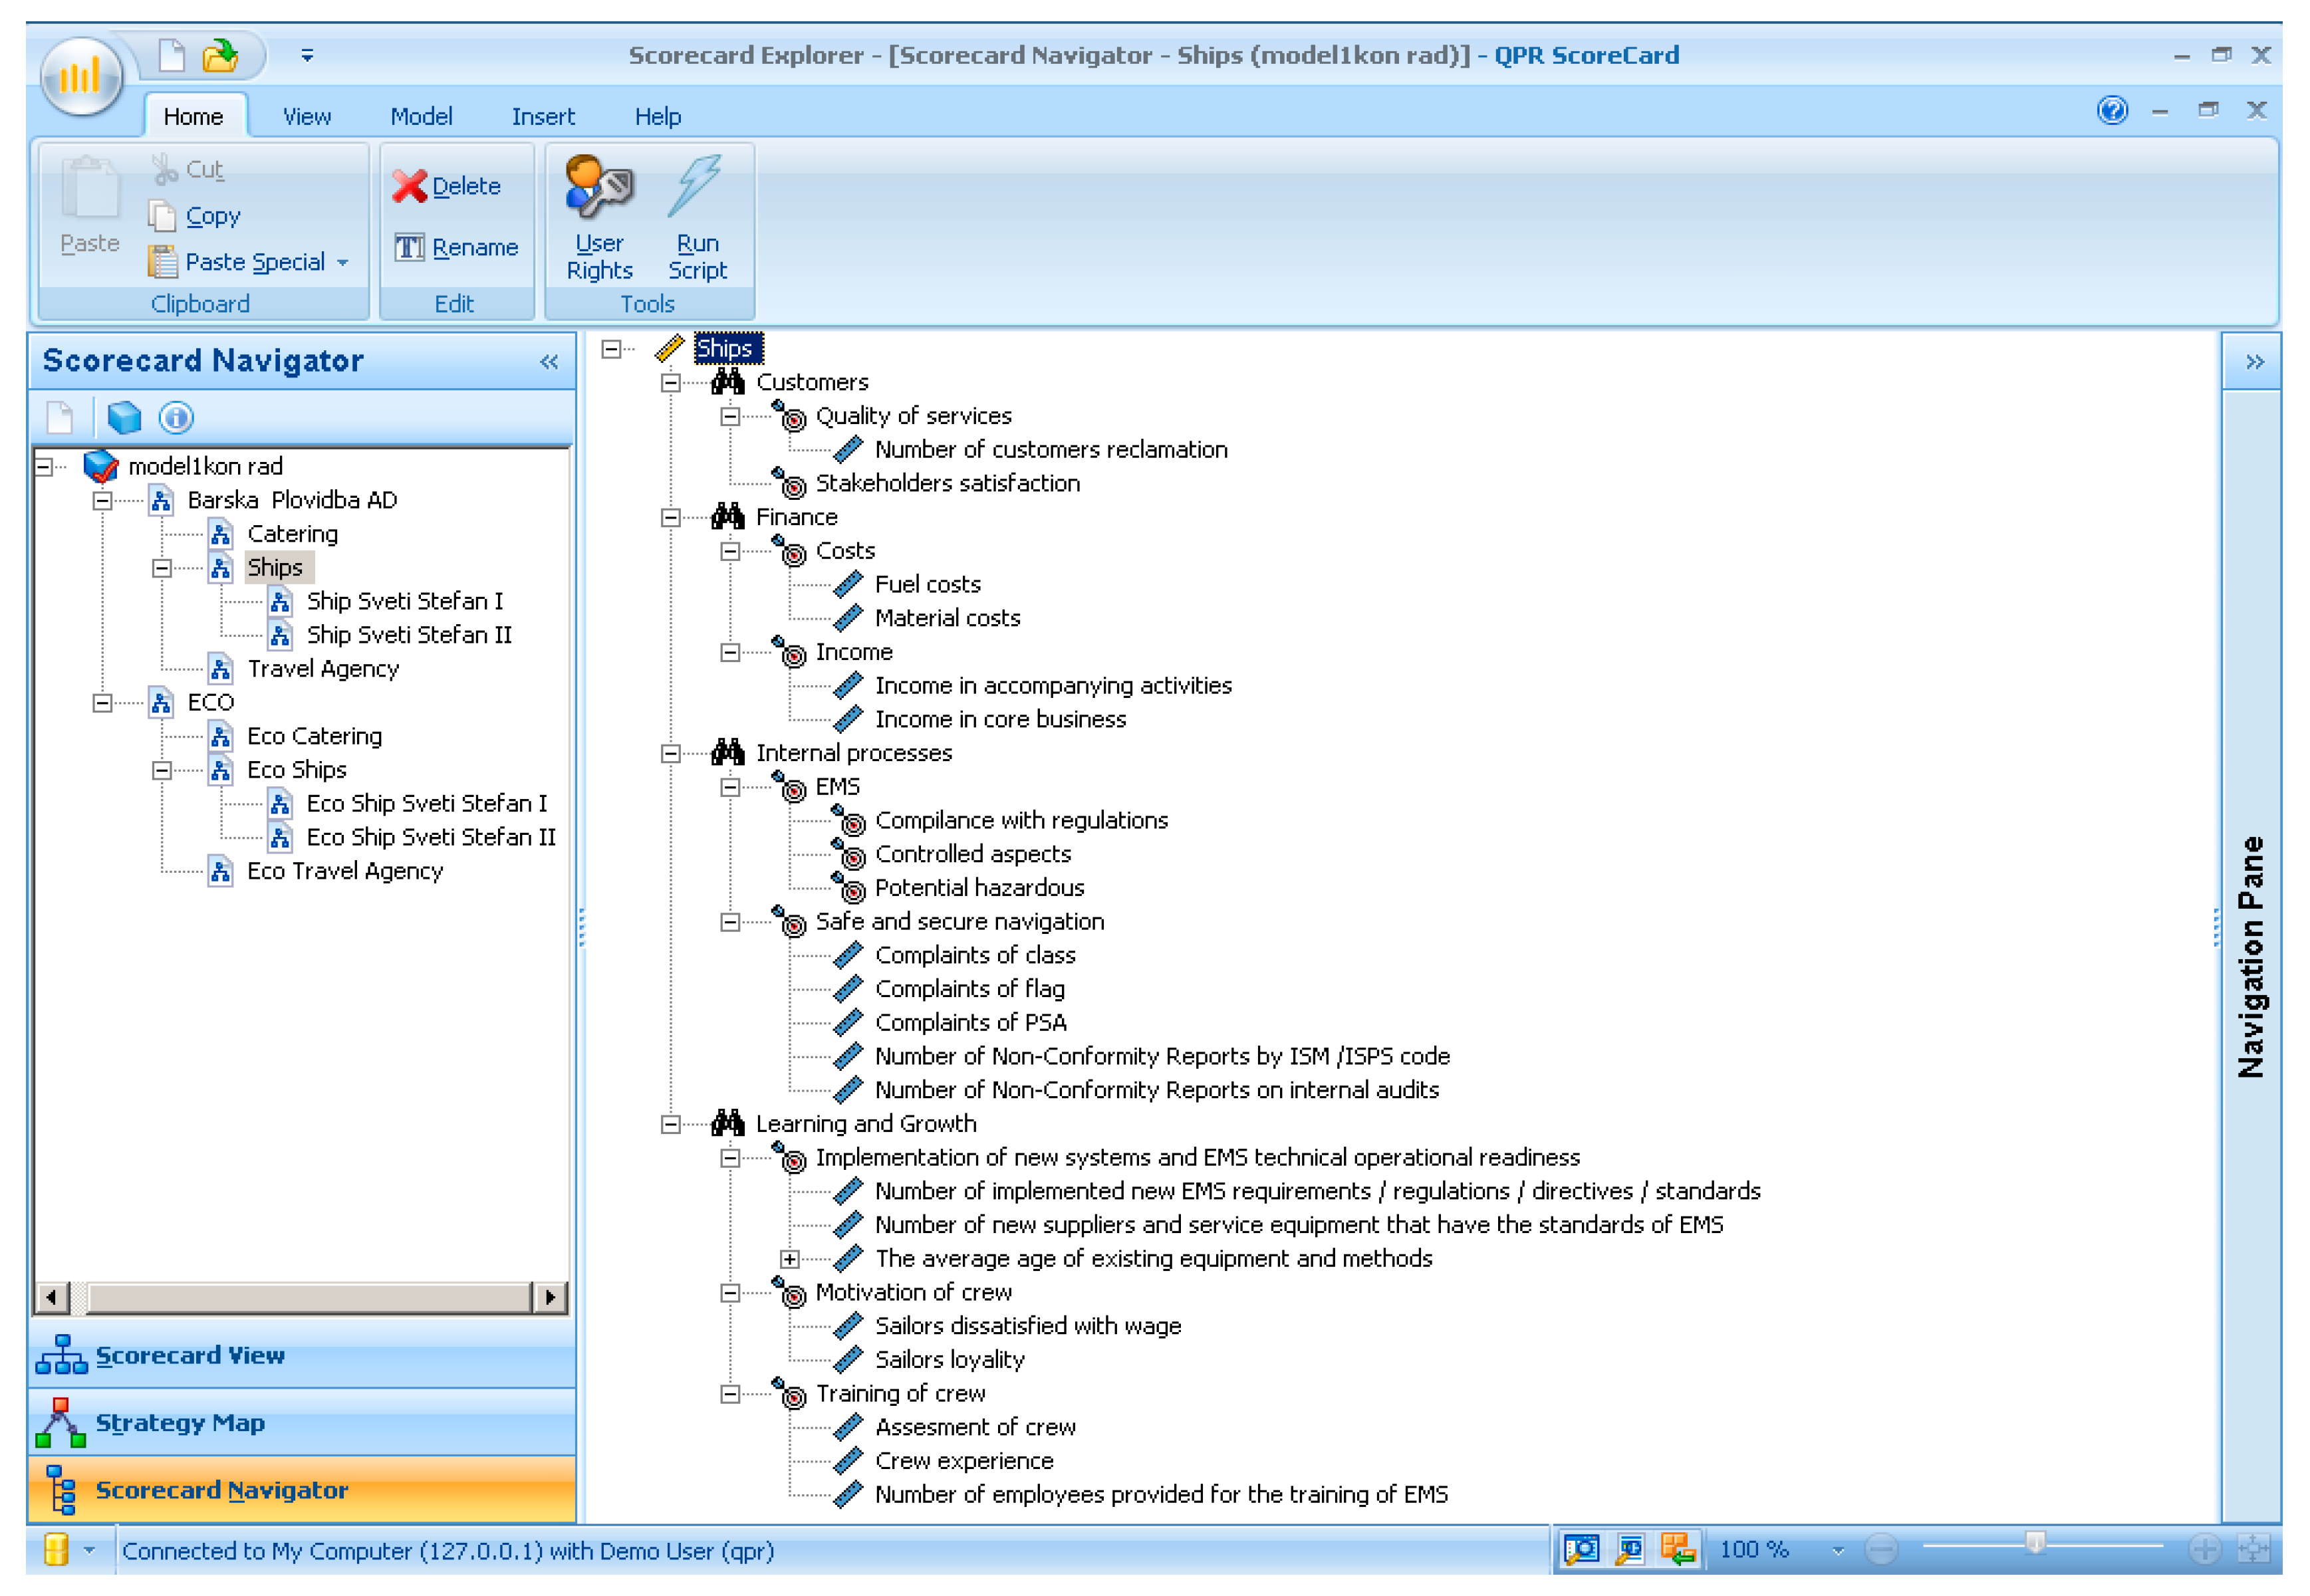Click the navigator horizontal scrollbar right arrow
The image size is (2310, 1596).
coord(549,1298)
